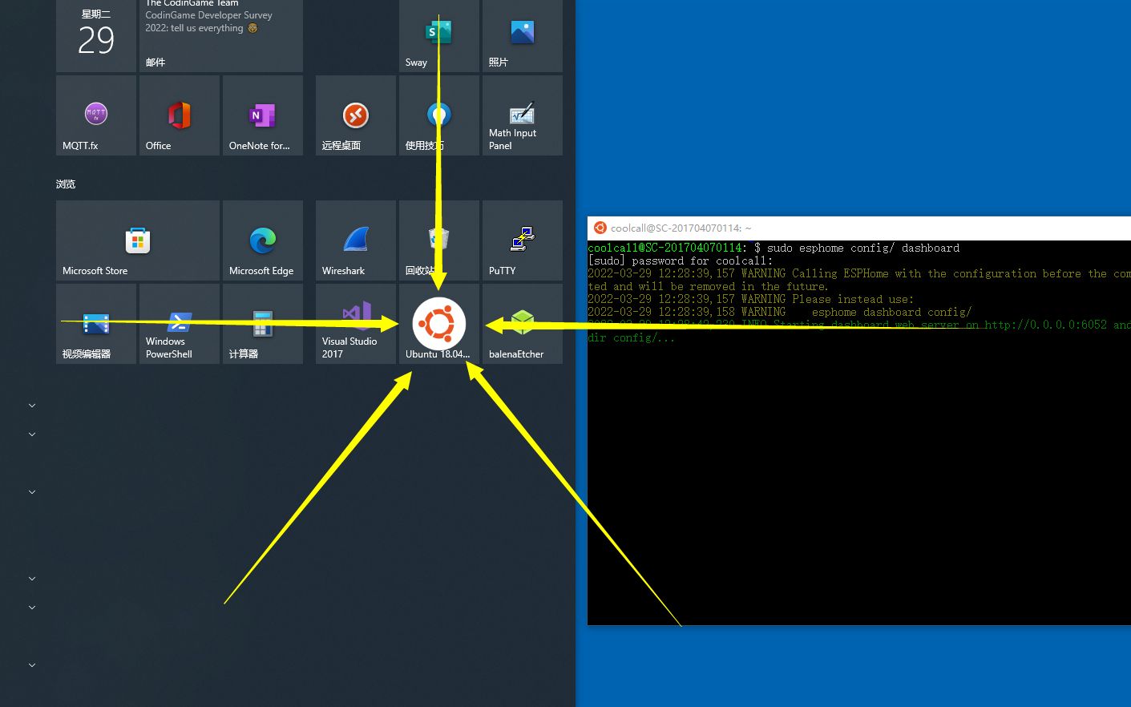Expand the bottom collapsed chevron group
Viewport: 1131px width, 707px height.
point(31,665)
